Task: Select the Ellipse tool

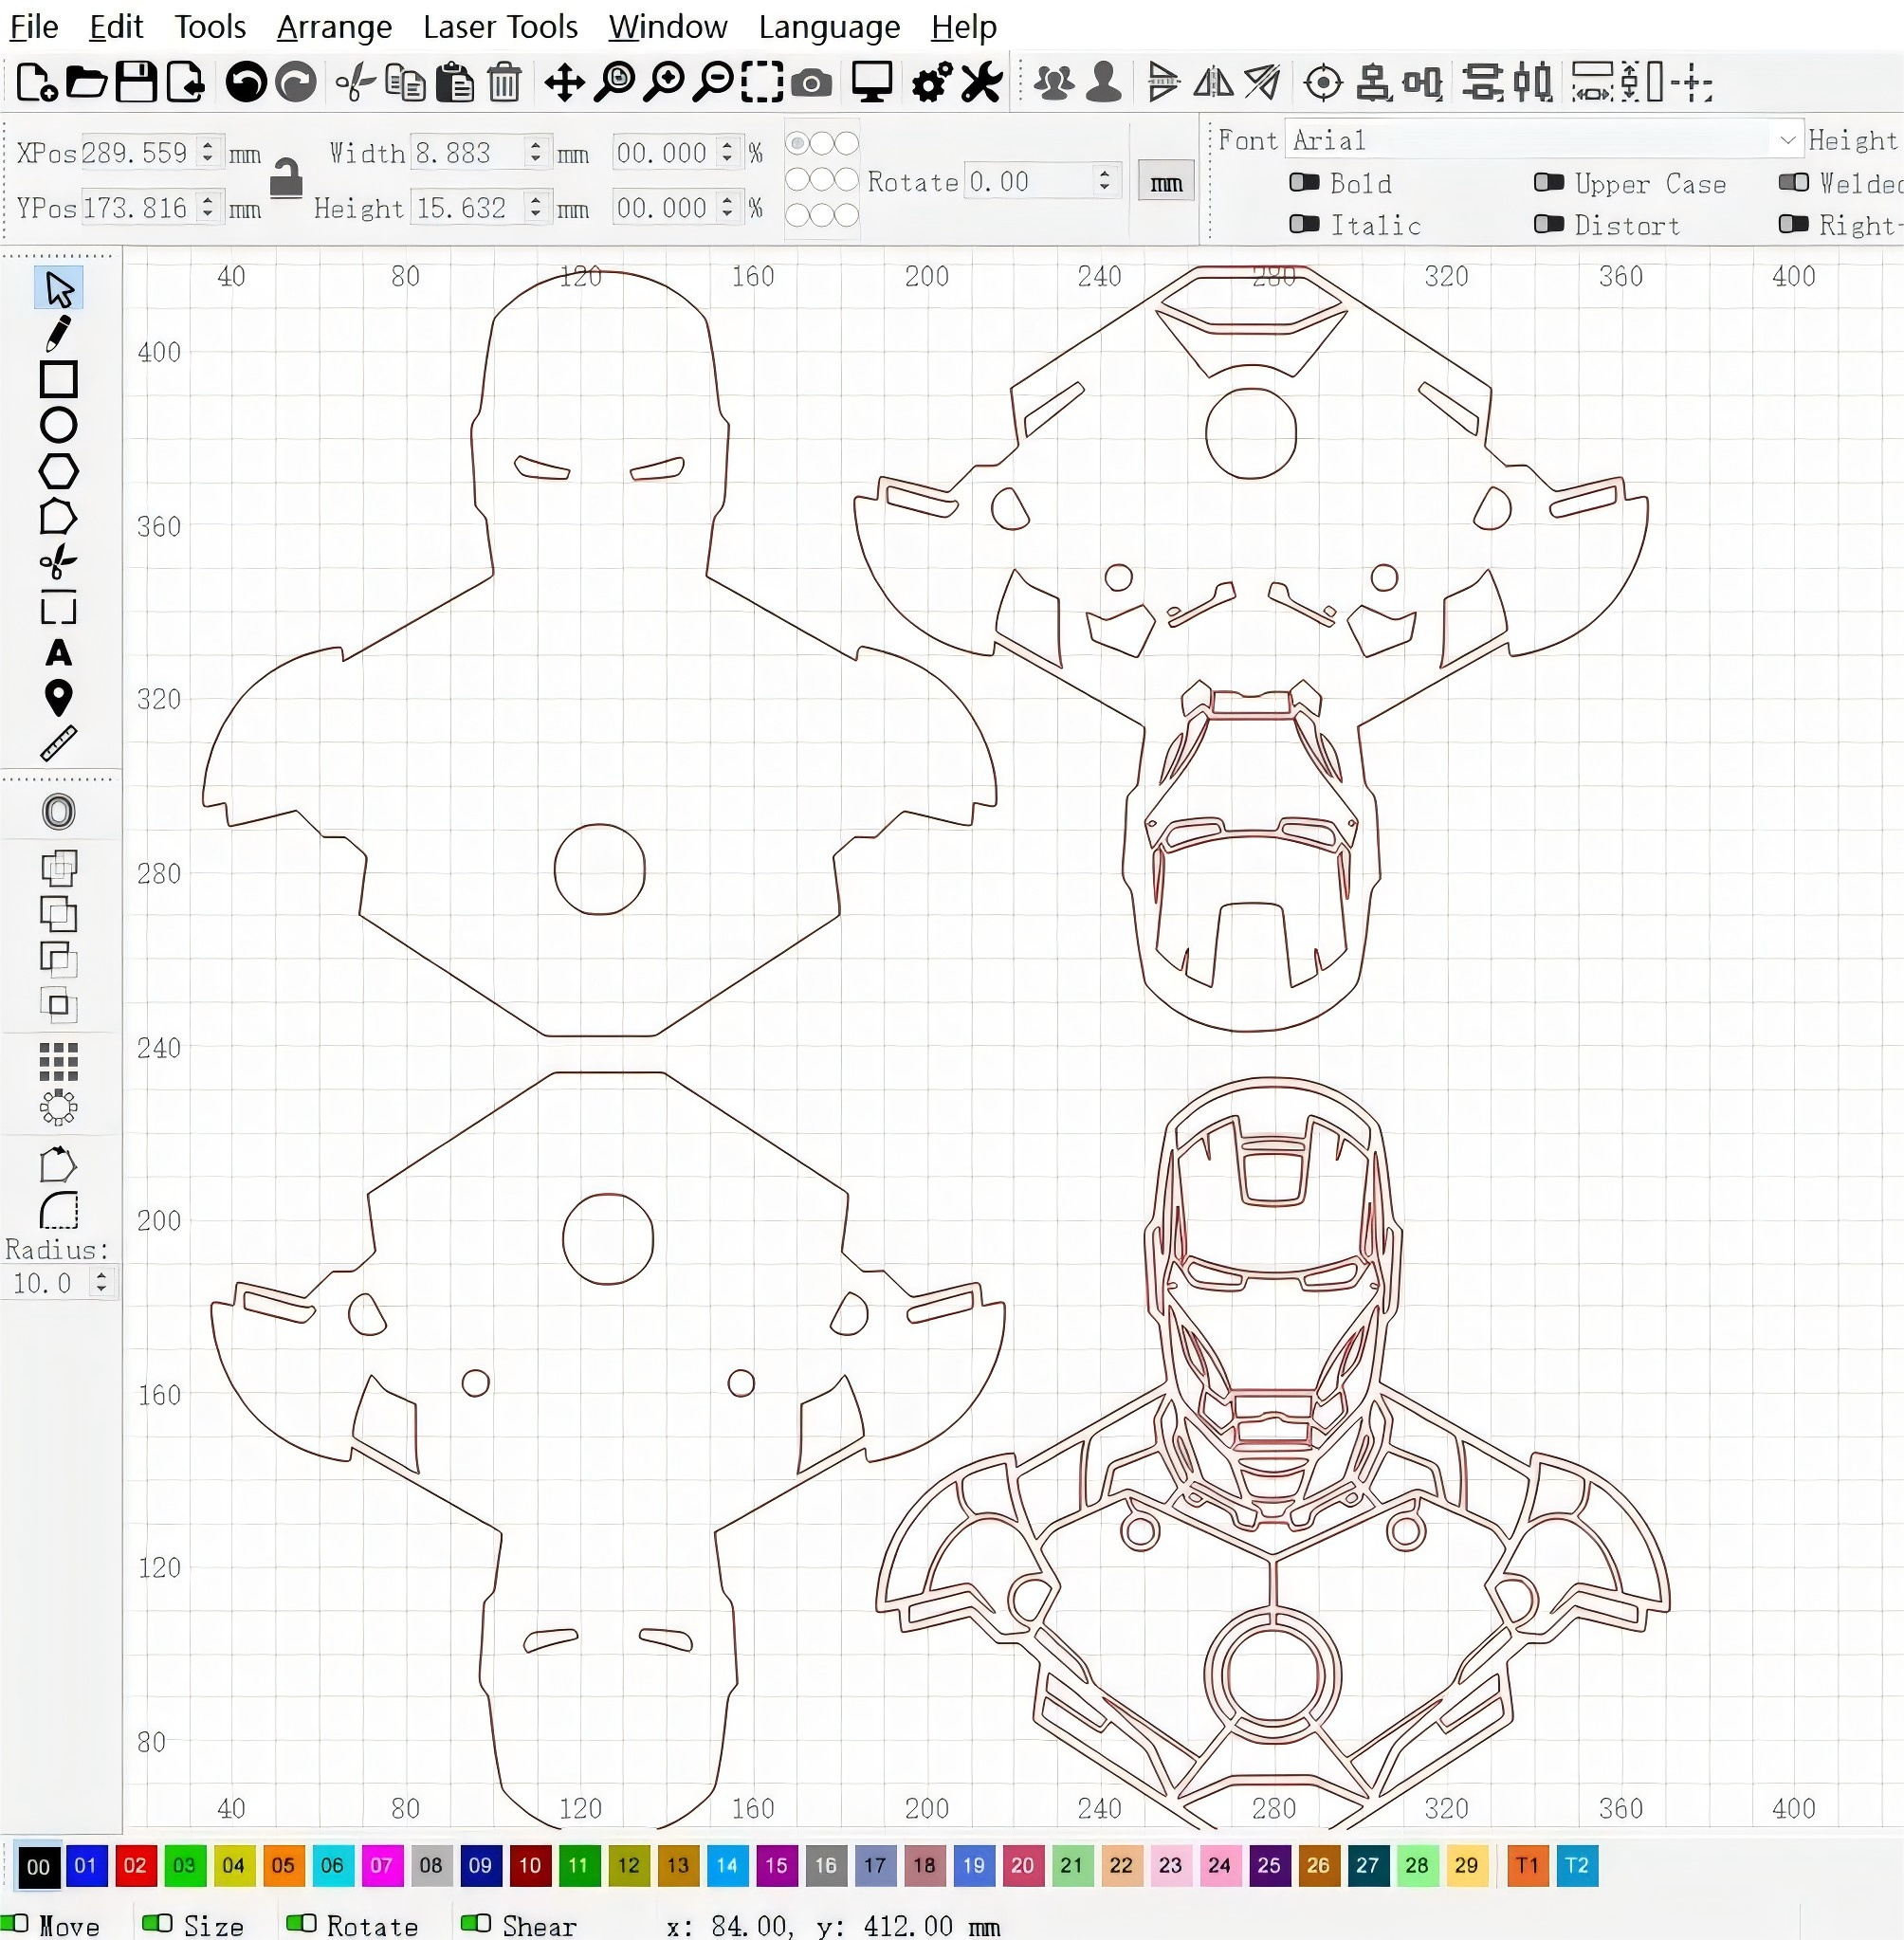Action: (58, 425)
